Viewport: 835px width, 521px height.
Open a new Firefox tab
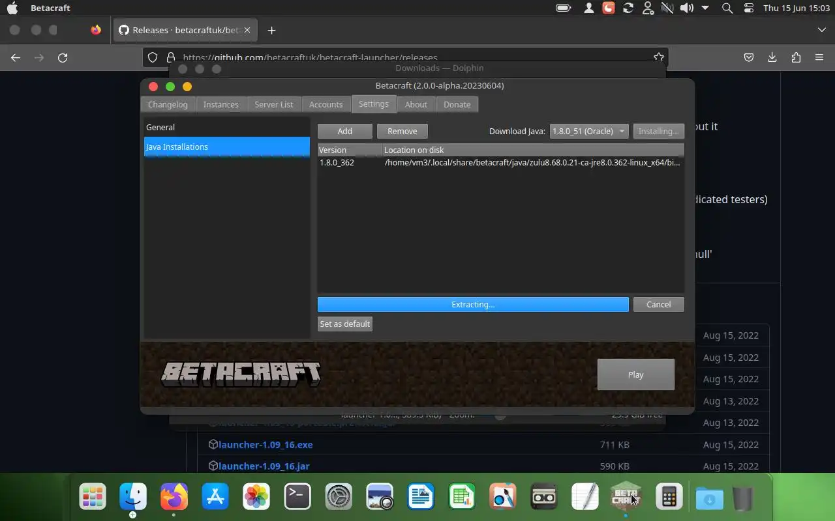[271, 30]
